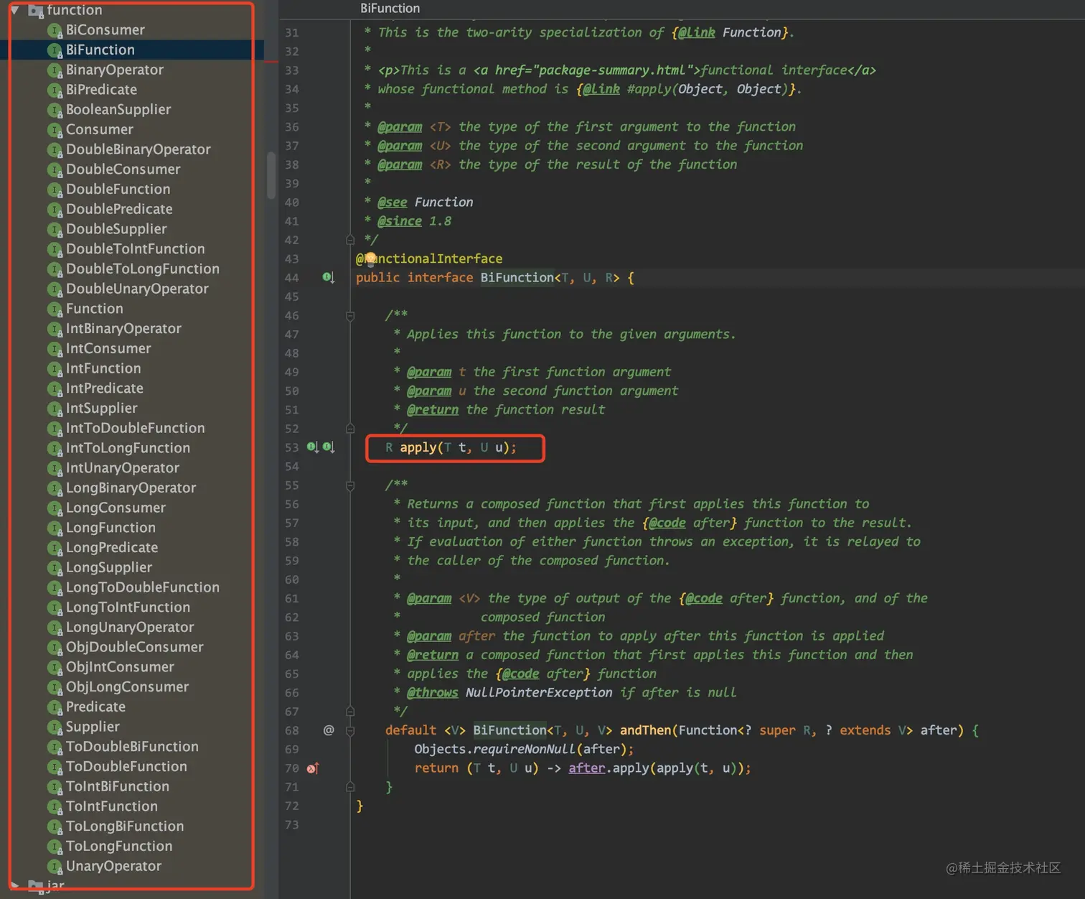The width and height of the screenshot is (1085, 899).
Task: Click the first implemented-method gutter icon on line 53
Action: pos(313,447)
